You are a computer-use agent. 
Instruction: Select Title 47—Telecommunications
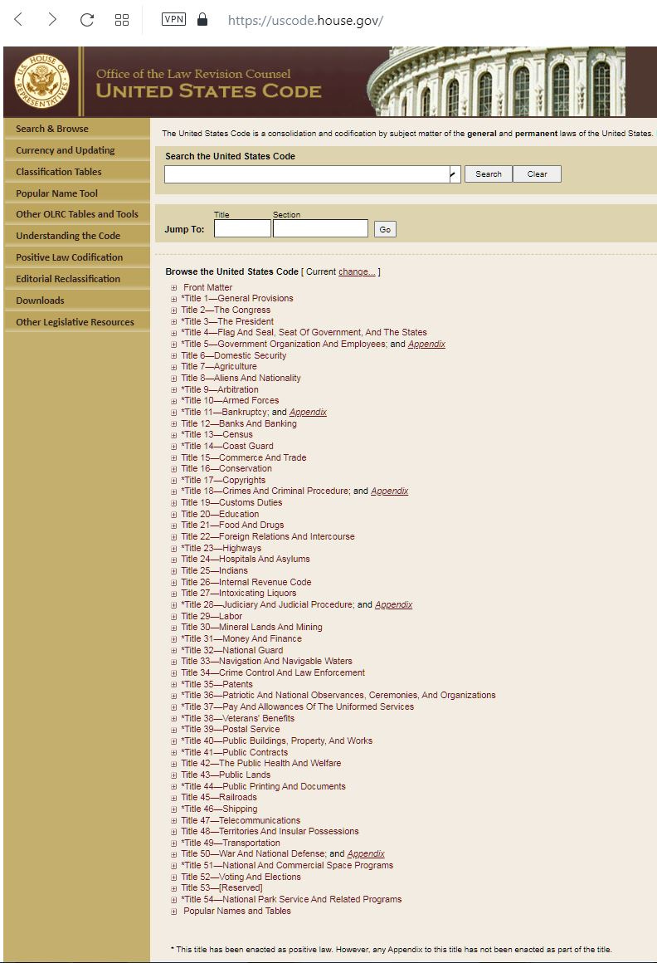pos(241,820)
